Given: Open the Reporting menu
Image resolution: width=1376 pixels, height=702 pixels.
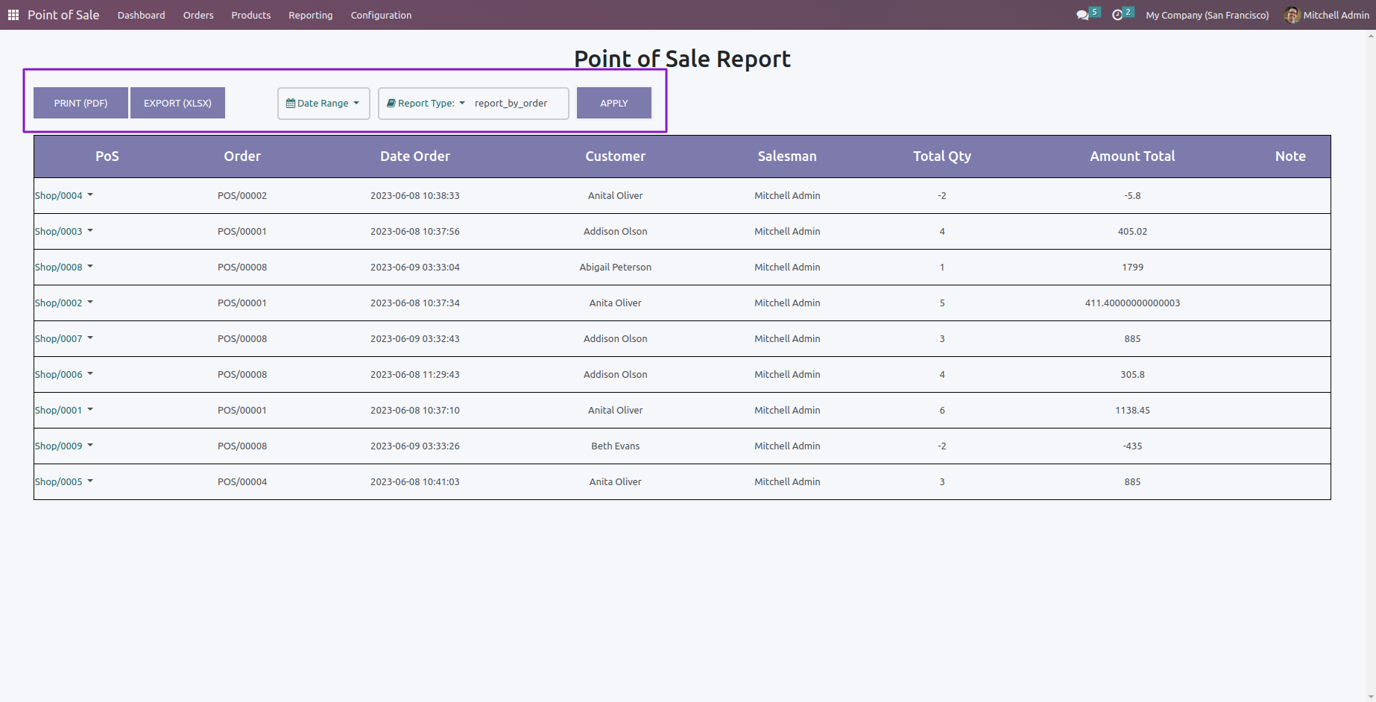Looking at the screenshot, I should pyautogui.click(x=310, y=15).
